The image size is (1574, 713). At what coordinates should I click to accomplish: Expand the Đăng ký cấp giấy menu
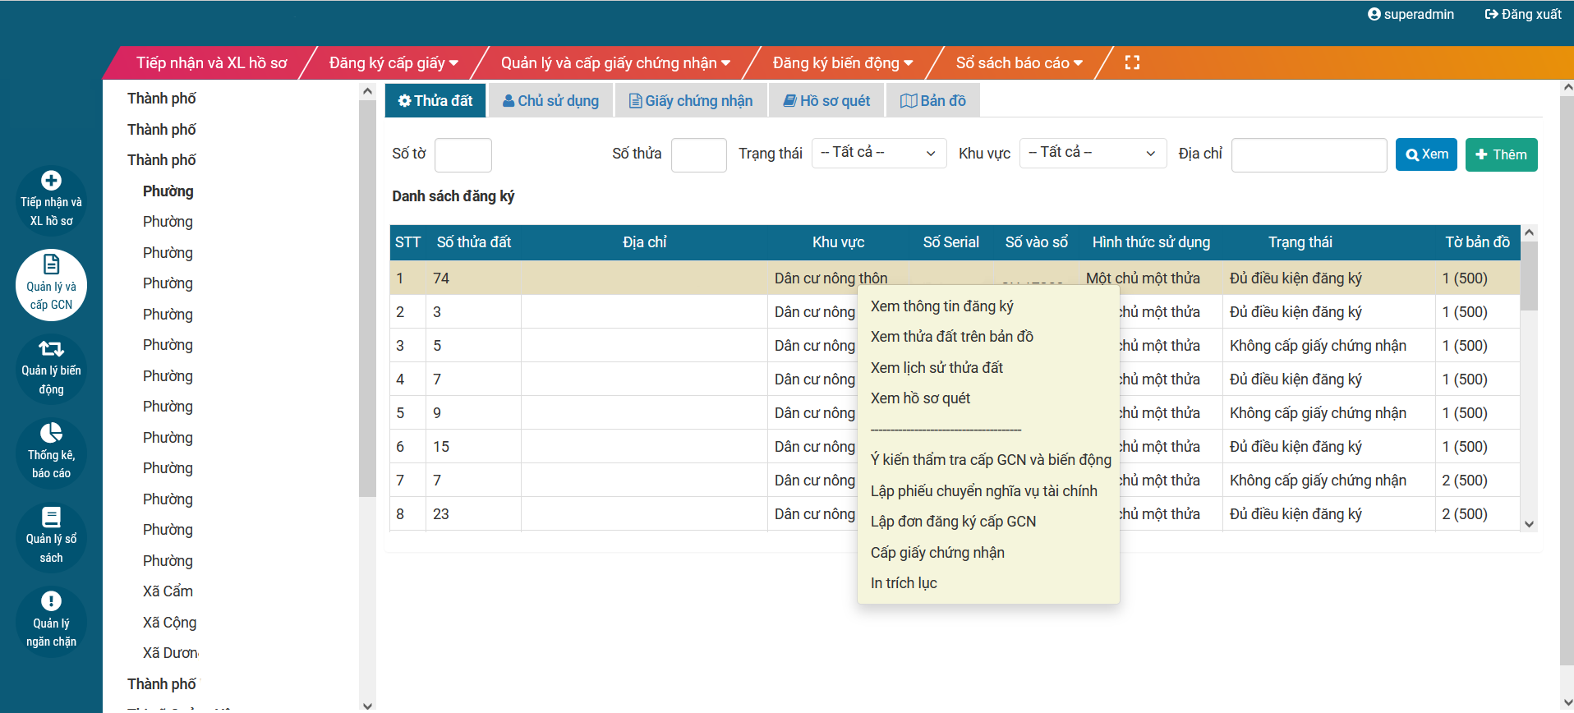(x=393, y=63)
